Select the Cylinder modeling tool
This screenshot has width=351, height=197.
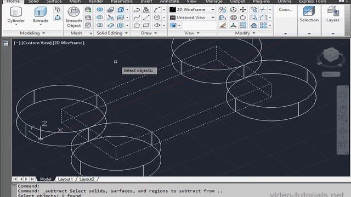coord(16,15)
